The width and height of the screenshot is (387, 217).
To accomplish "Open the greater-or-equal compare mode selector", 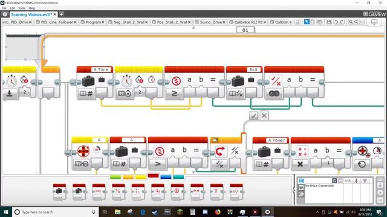I will tap(174, 93).
